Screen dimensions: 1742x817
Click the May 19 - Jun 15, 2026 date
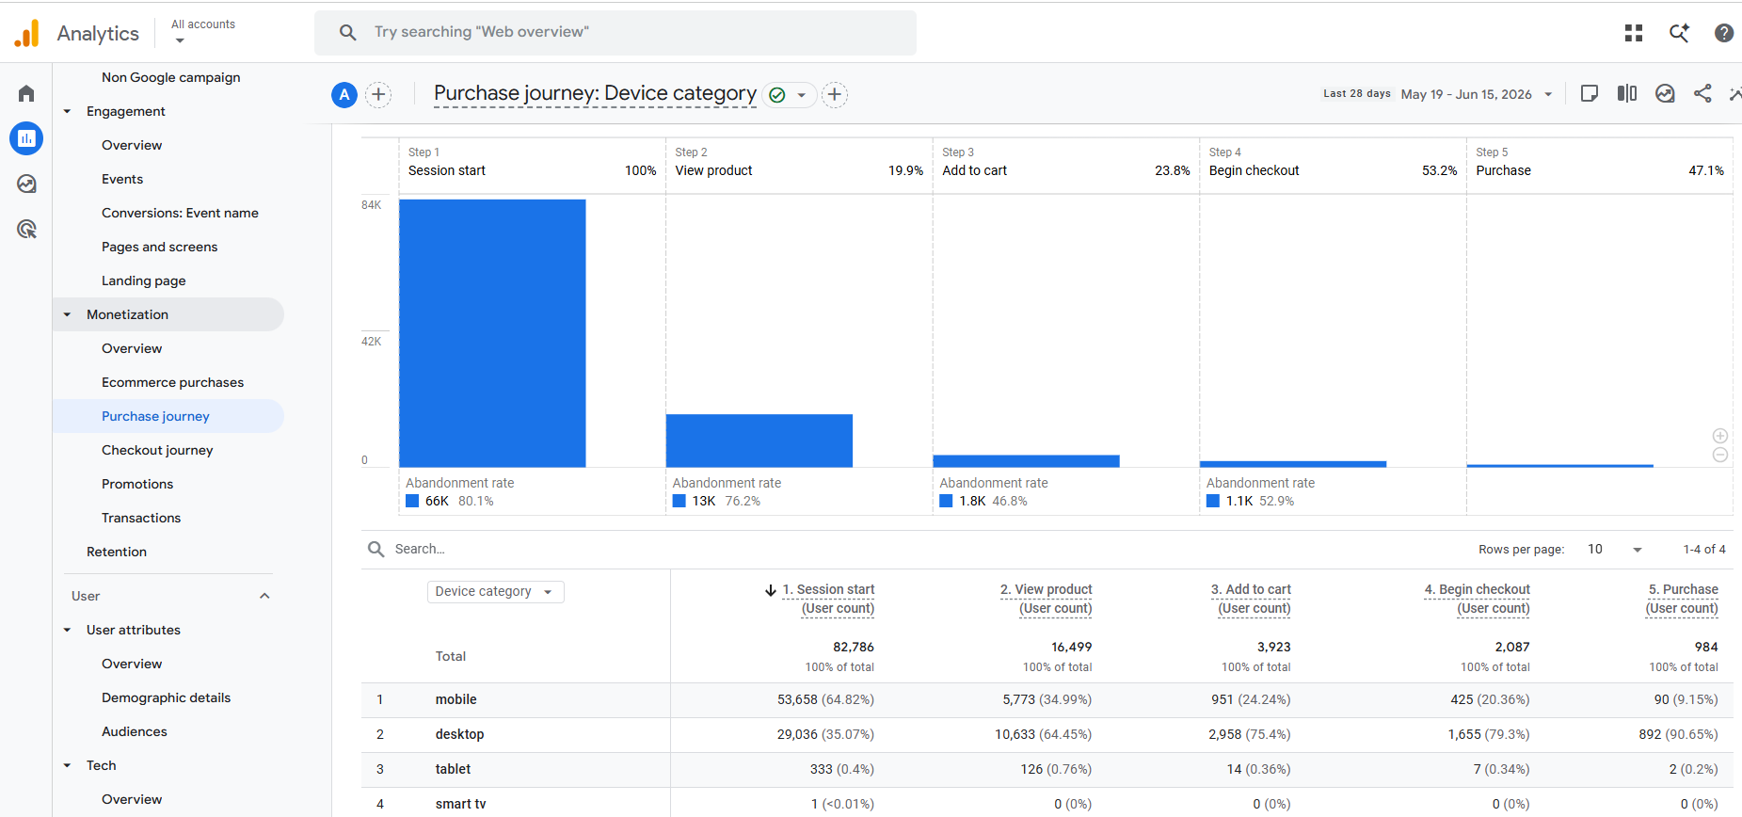tap(1466, 94)
